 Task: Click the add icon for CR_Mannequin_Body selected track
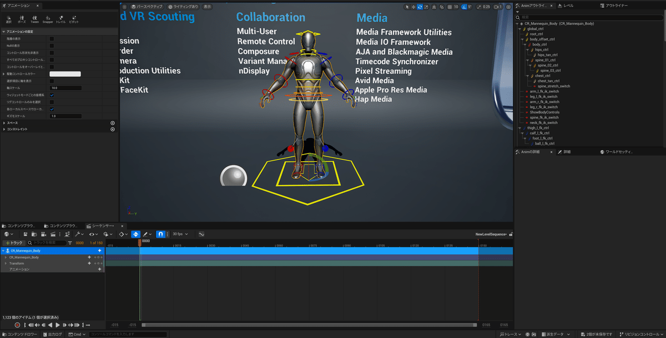(99, 250)
